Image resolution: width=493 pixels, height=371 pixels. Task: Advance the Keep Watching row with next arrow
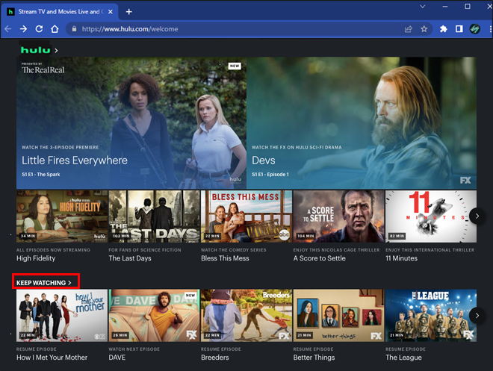[477, 316]
